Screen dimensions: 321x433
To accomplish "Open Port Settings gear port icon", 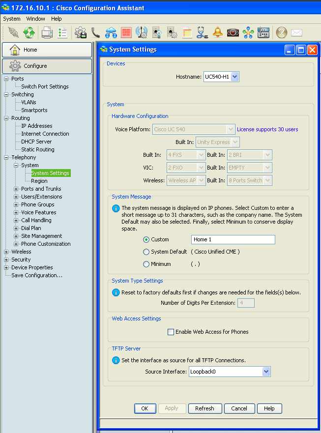I will [172, 32].
